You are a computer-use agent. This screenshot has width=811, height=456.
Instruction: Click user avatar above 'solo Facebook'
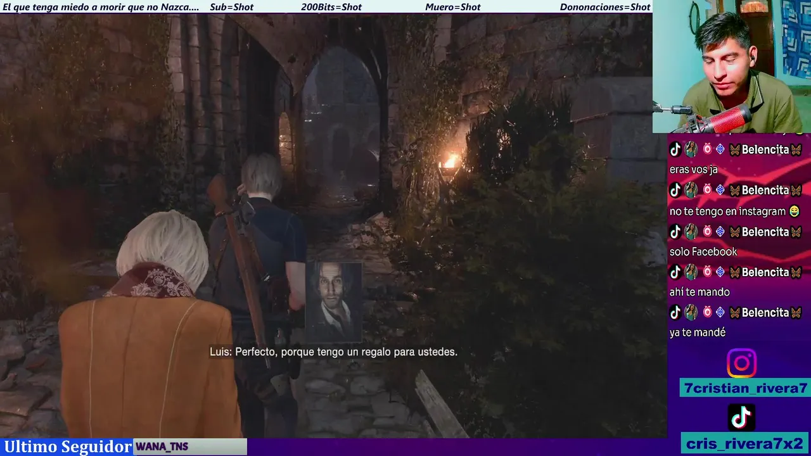691,231
